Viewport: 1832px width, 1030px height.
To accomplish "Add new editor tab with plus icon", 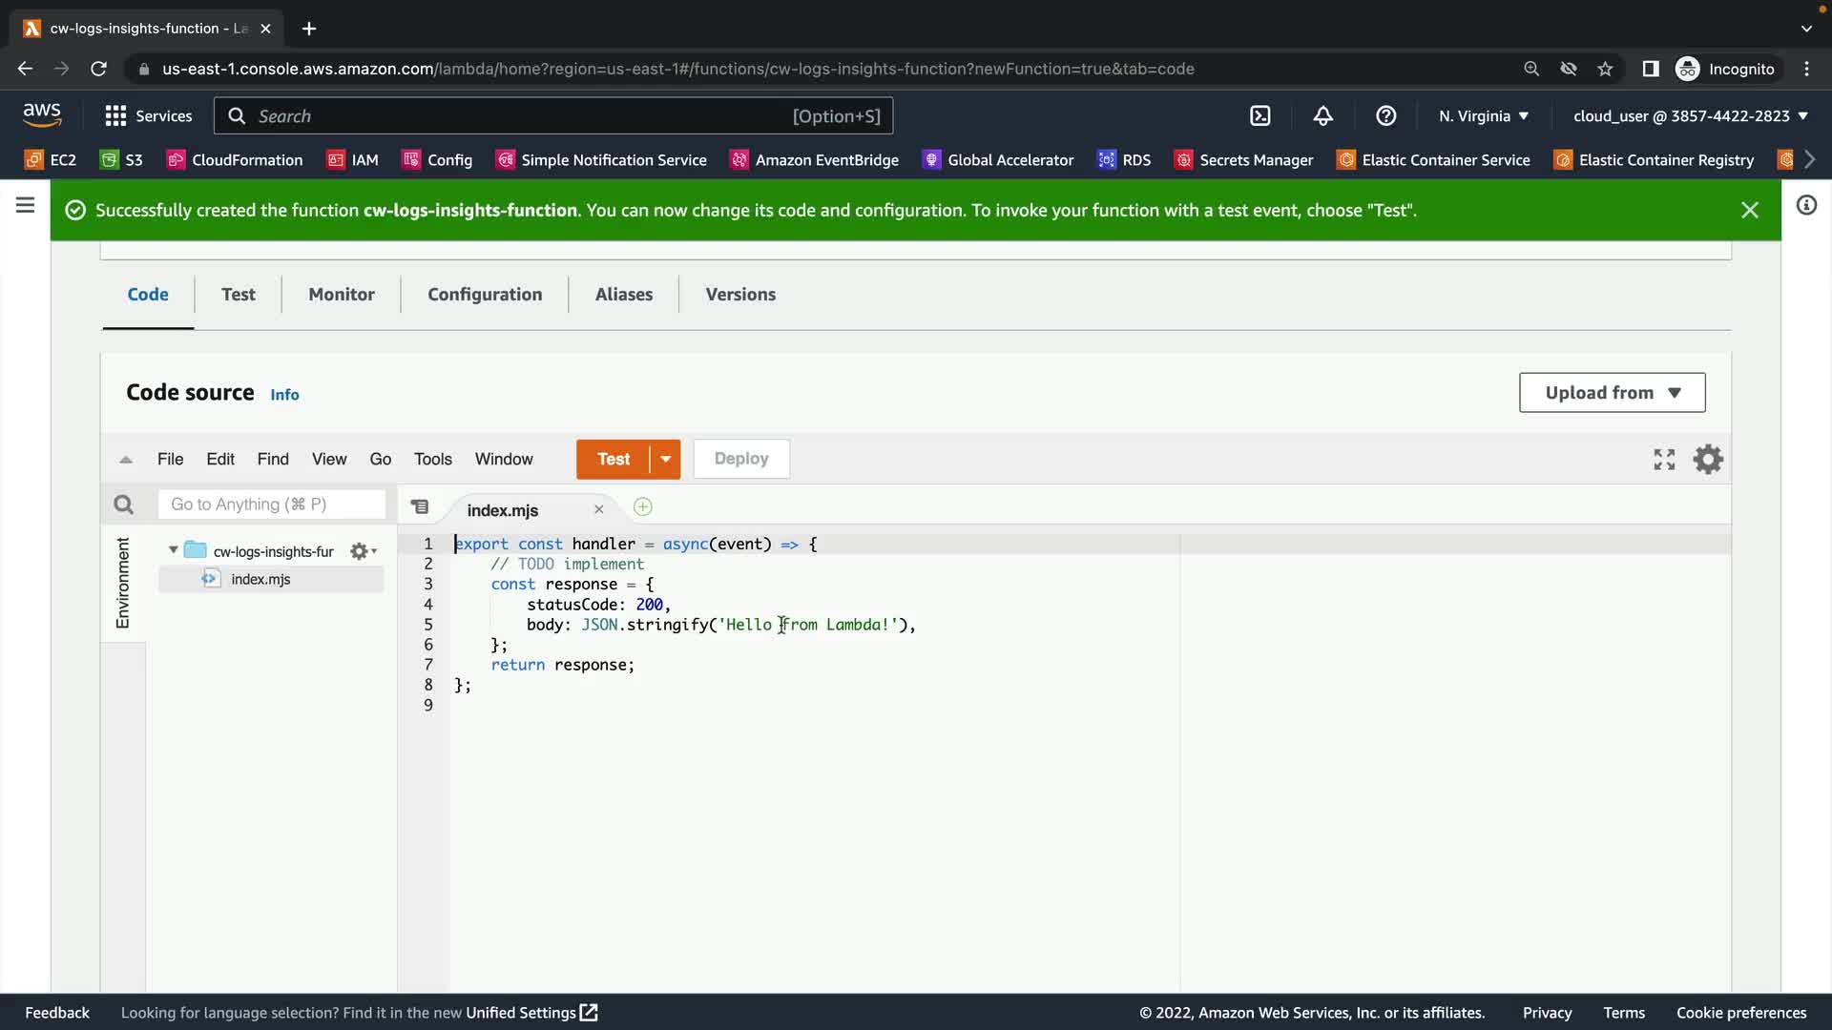I will [x=643, y=507].
